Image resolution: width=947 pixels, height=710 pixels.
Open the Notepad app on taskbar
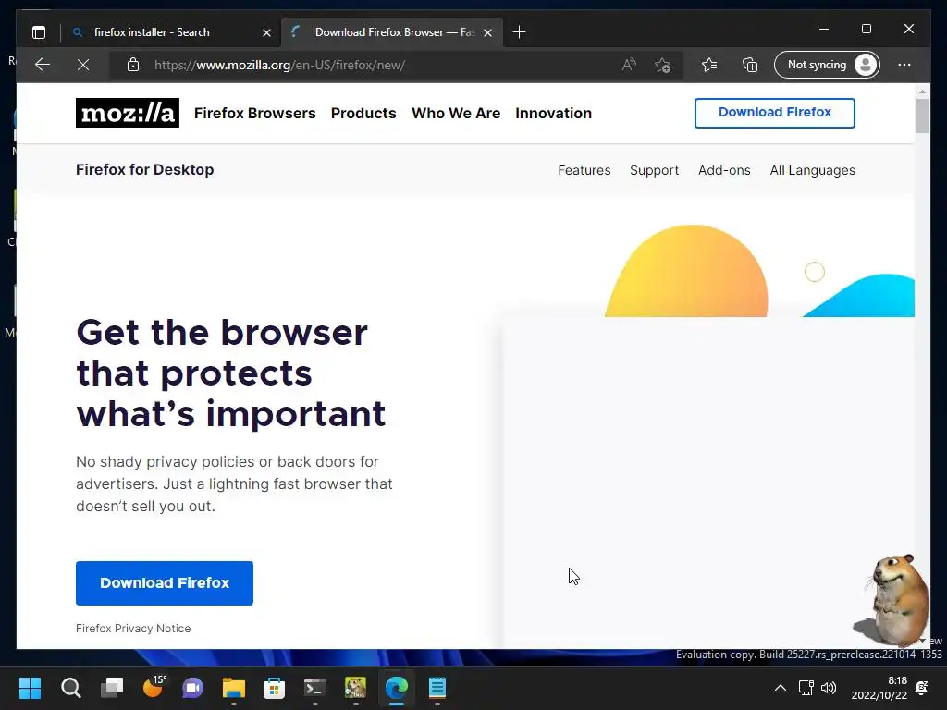click(x=437, y=688)
